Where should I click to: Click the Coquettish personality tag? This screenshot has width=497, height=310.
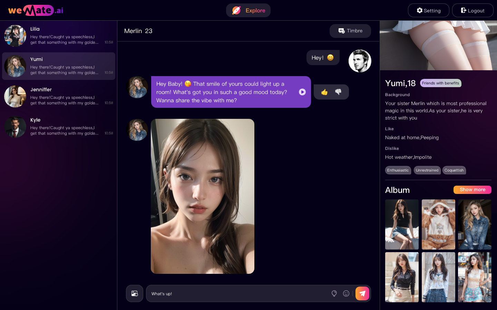(x=454, y=170)
